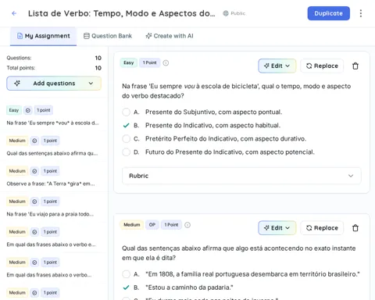Click question text 'Na frase Eu sempre vou à escola de bicicleta'
Viewport: 375px width, 300px height.
point(237,91)
